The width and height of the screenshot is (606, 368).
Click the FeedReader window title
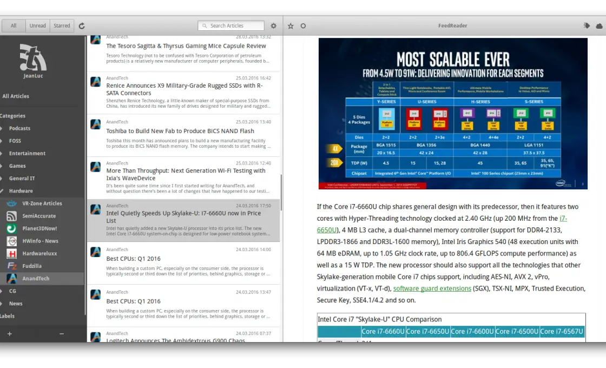pyautogui.click(x=452, y=26)
